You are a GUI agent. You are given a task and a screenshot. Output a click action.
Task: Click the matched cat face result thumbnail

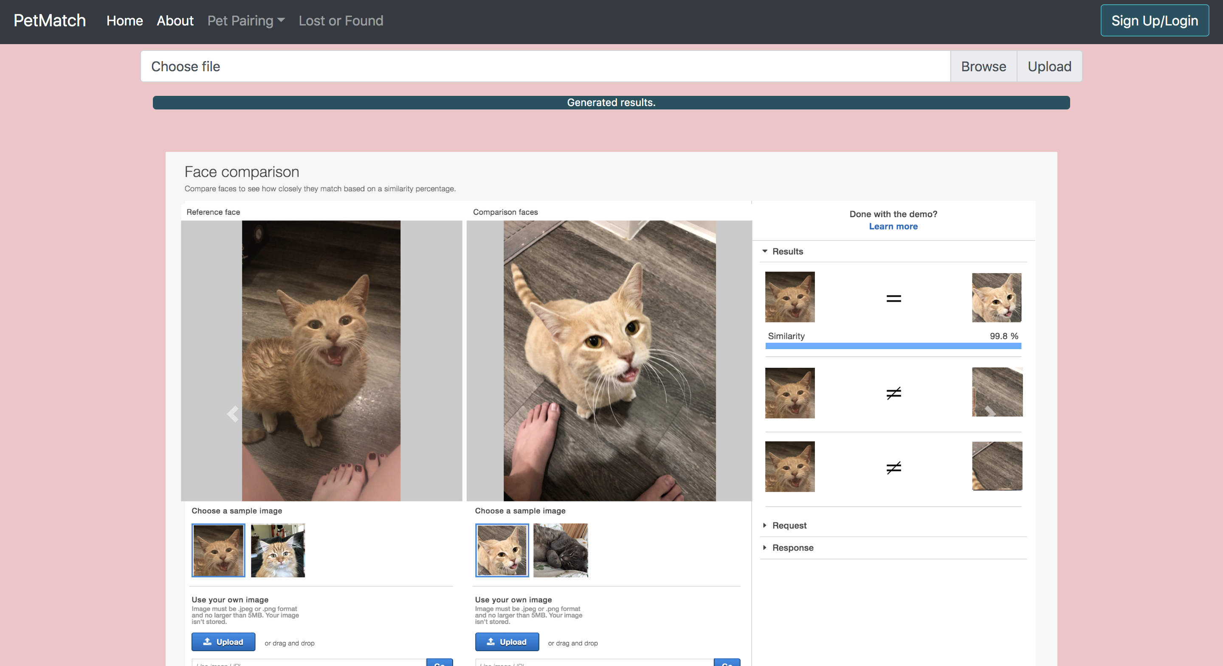(x=996, y=297)
